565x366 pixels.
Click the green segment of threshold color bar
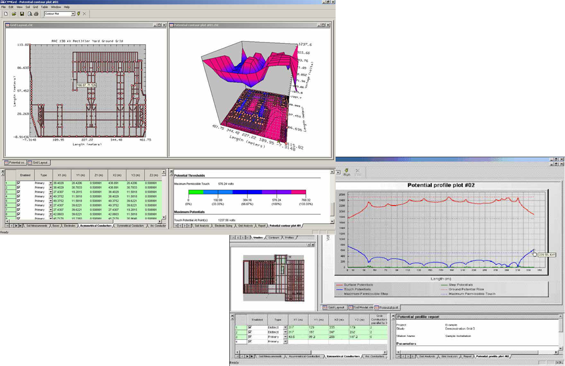(x=196, y=192)
